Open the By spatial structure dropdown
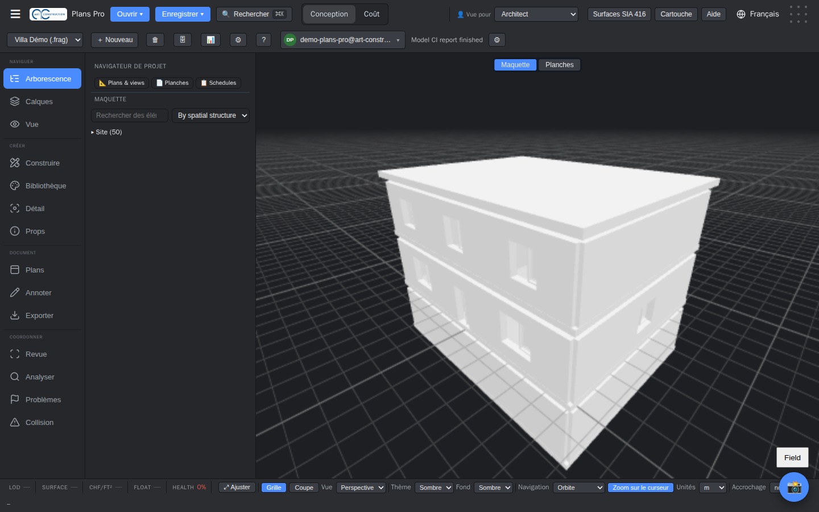Viewport: 819px width, 512px height. (210, 115)
